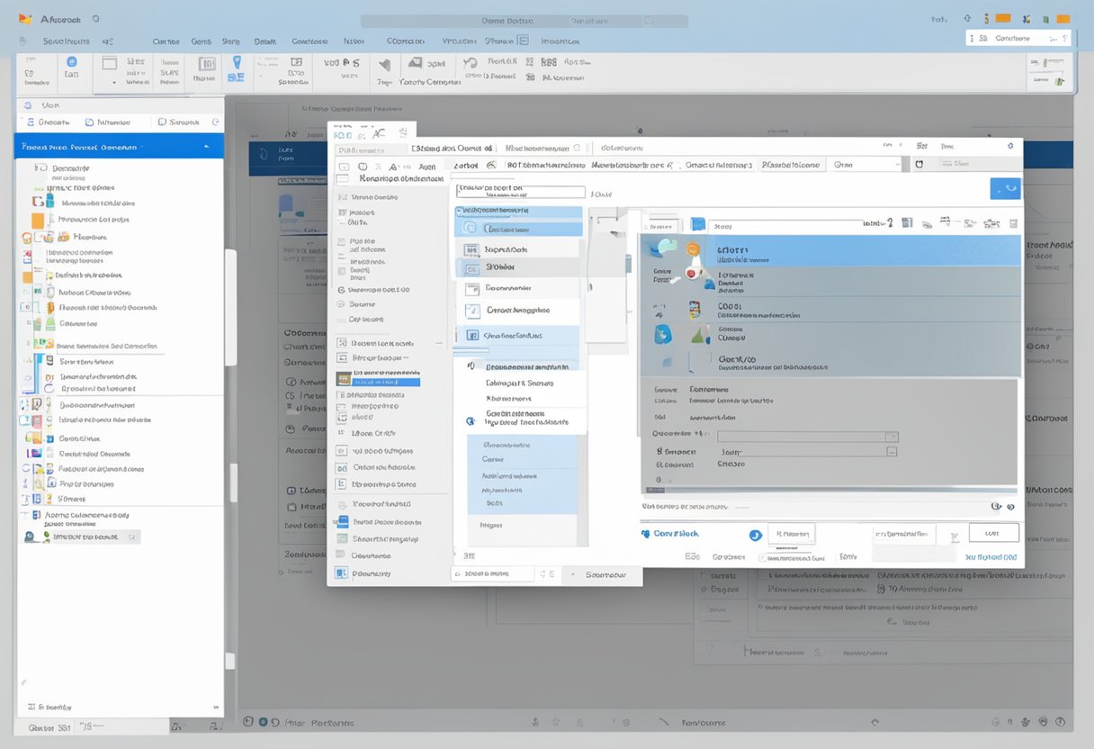The height and width of the screenshot is (749, 1094).
Task: Click the red circular icon in dialog list
Action: pyautogui.click(x=692, y=272)
